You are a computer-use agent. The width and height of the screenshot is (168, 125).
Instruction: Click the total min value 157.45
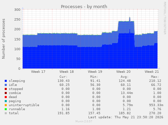(x=94, y=113)
